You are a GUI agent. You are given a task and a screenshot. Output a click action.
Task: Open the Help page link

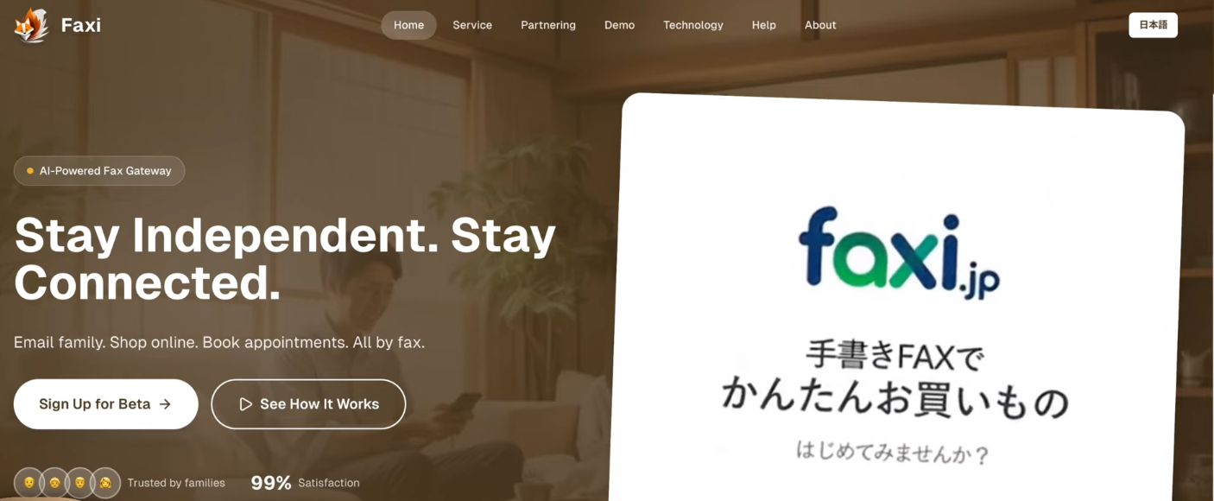coord(763,25)
